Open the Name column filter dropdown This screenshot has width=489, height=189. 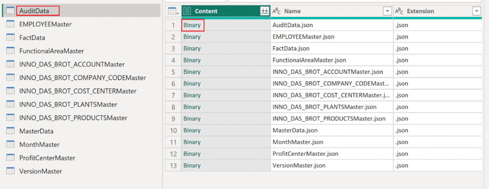pos(387,11)
